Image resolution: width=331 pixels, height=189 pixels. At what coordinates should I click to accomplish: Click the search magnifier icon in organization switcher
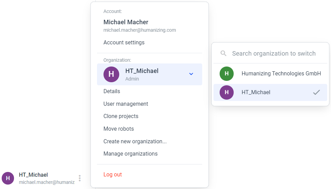click(x=223, y=53)
